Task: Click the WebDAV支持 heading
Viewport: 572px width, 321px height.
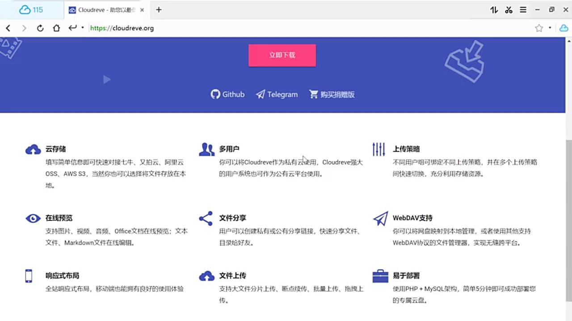Action: pyautogui.click(x=412, y=218)
